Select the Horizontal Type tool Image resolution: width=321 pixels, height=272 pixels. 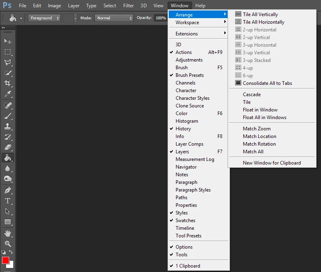[x=8, y=201]
